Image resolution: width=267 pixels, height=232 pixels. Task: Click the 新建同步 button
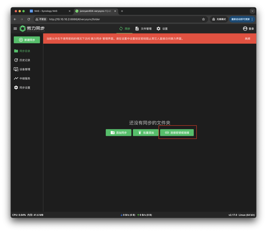[27, 40]
